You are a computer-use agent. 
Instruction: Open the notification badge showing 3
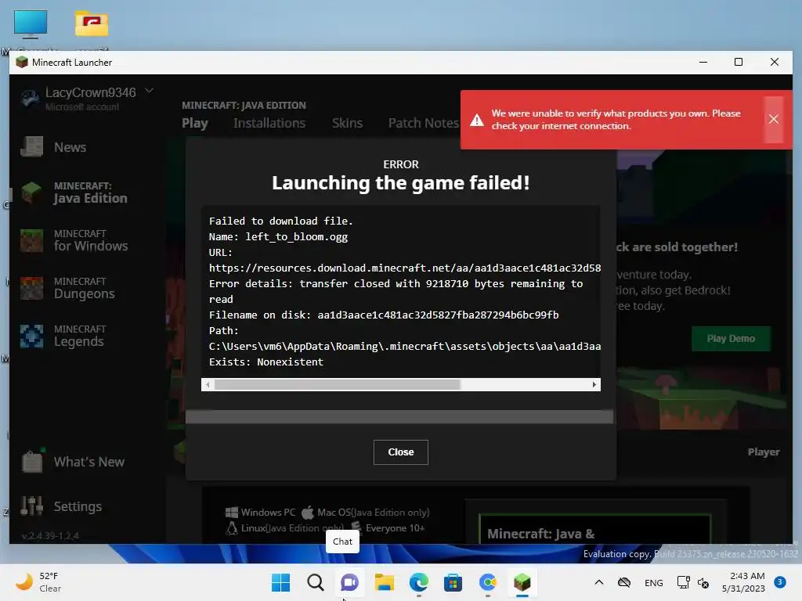(x=780, y=581)
